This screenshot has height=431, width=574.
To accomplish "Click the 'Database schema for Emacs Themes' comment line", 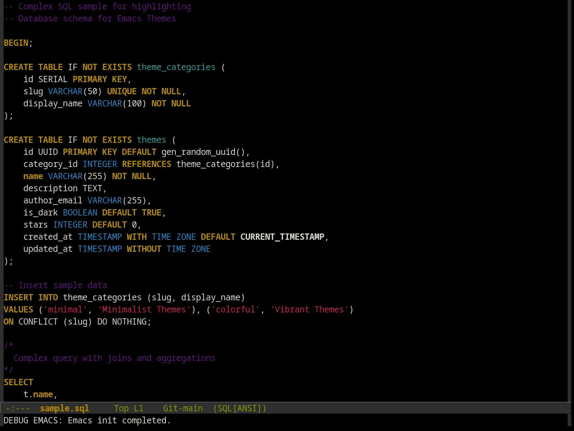I will click(x=90, y=19).
